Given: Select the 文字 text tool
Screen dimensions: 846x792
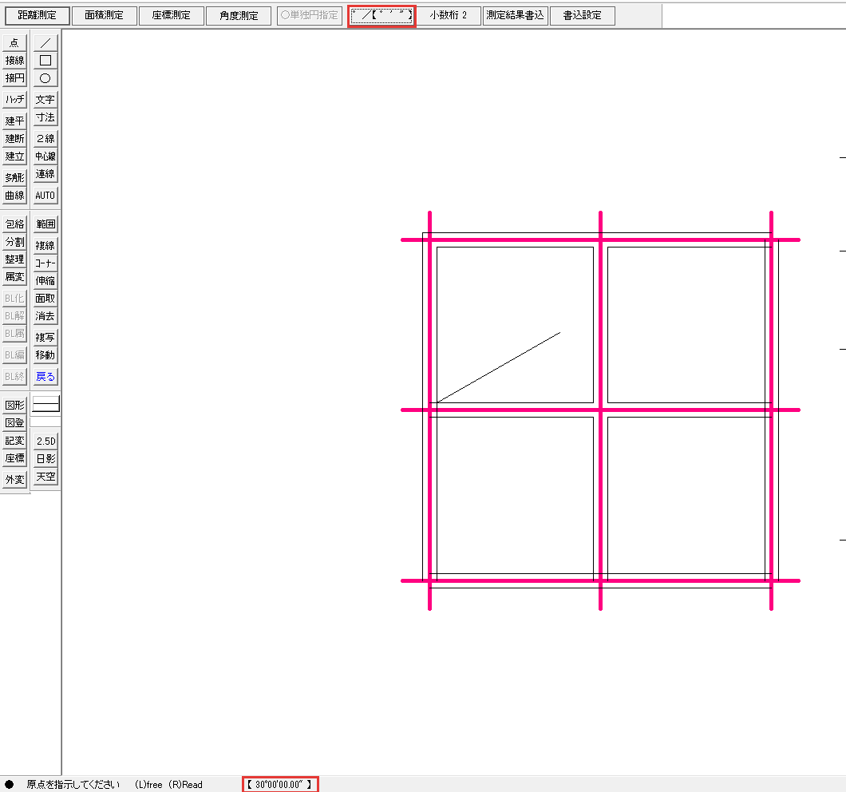Looking at the screenshot, I should coord(45,99).
